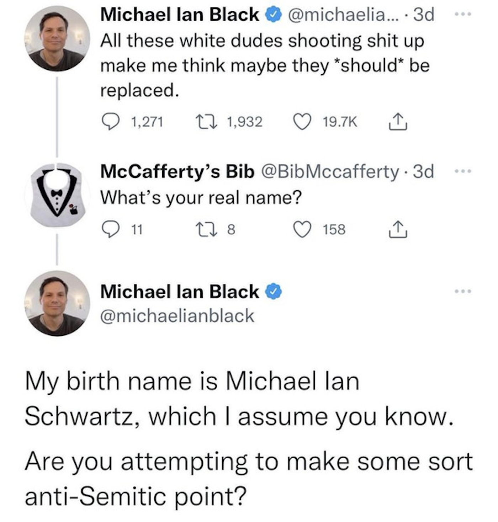Screen dimensions: 498x522
Task: Click Michael Ian Black's avatar in main tweet
Action: [57, 303]
